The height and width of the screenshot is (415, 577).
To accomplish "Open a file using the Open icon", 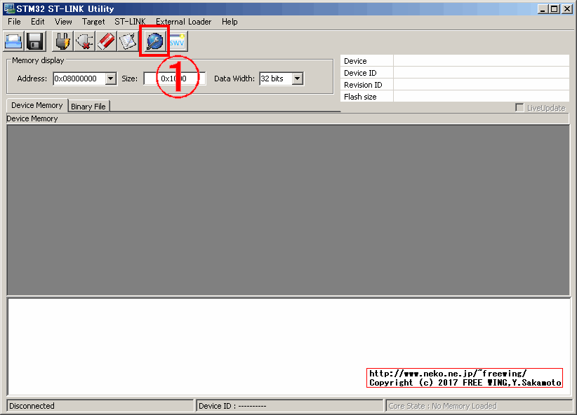I will (13, 41).
